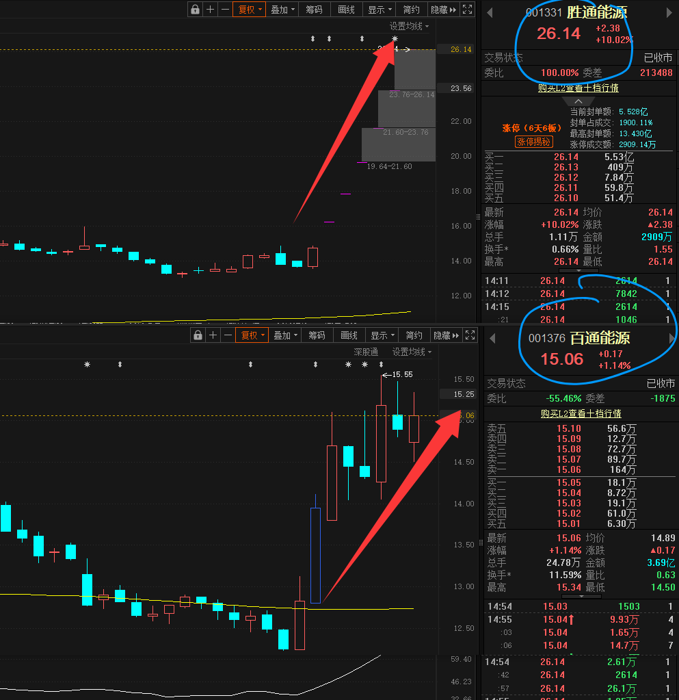The width and height of the screenshot is (679, 700).
Task: Open 显示 dropdown in 胜通能源 chart toolbar
Action: pos(380,10)
